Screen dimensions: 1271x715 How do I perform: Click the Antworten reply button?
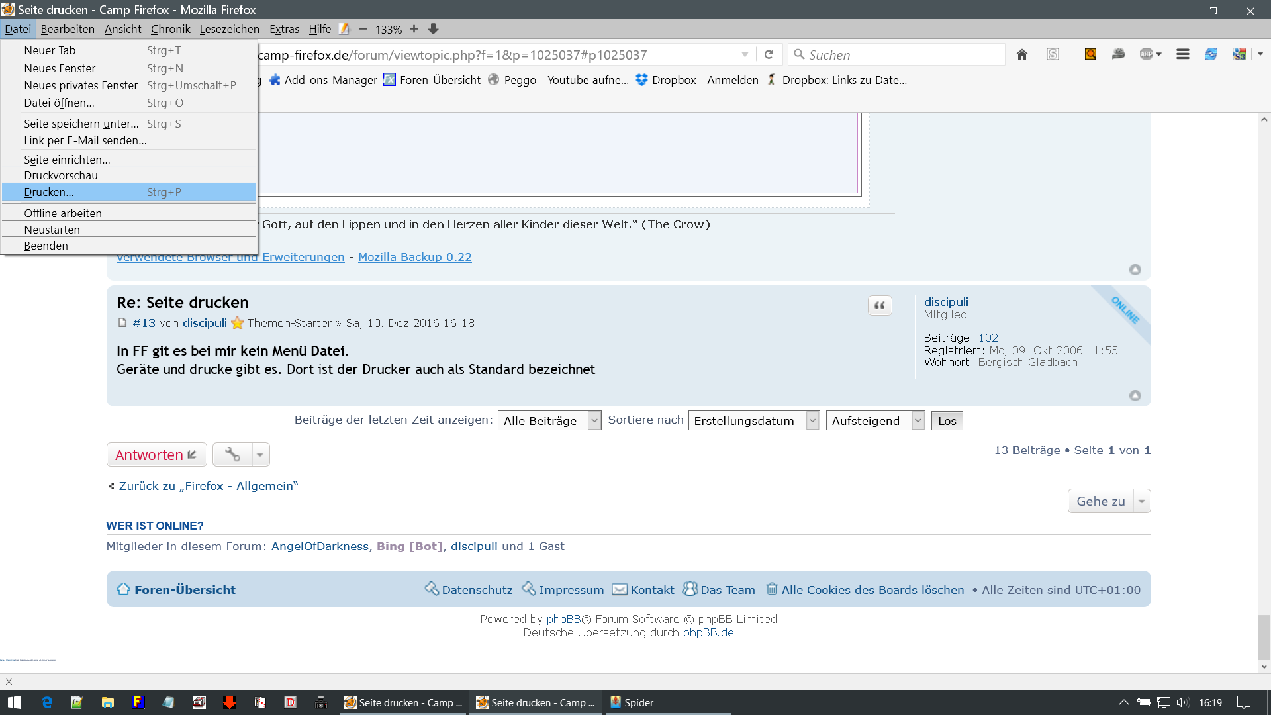point(156,455)
